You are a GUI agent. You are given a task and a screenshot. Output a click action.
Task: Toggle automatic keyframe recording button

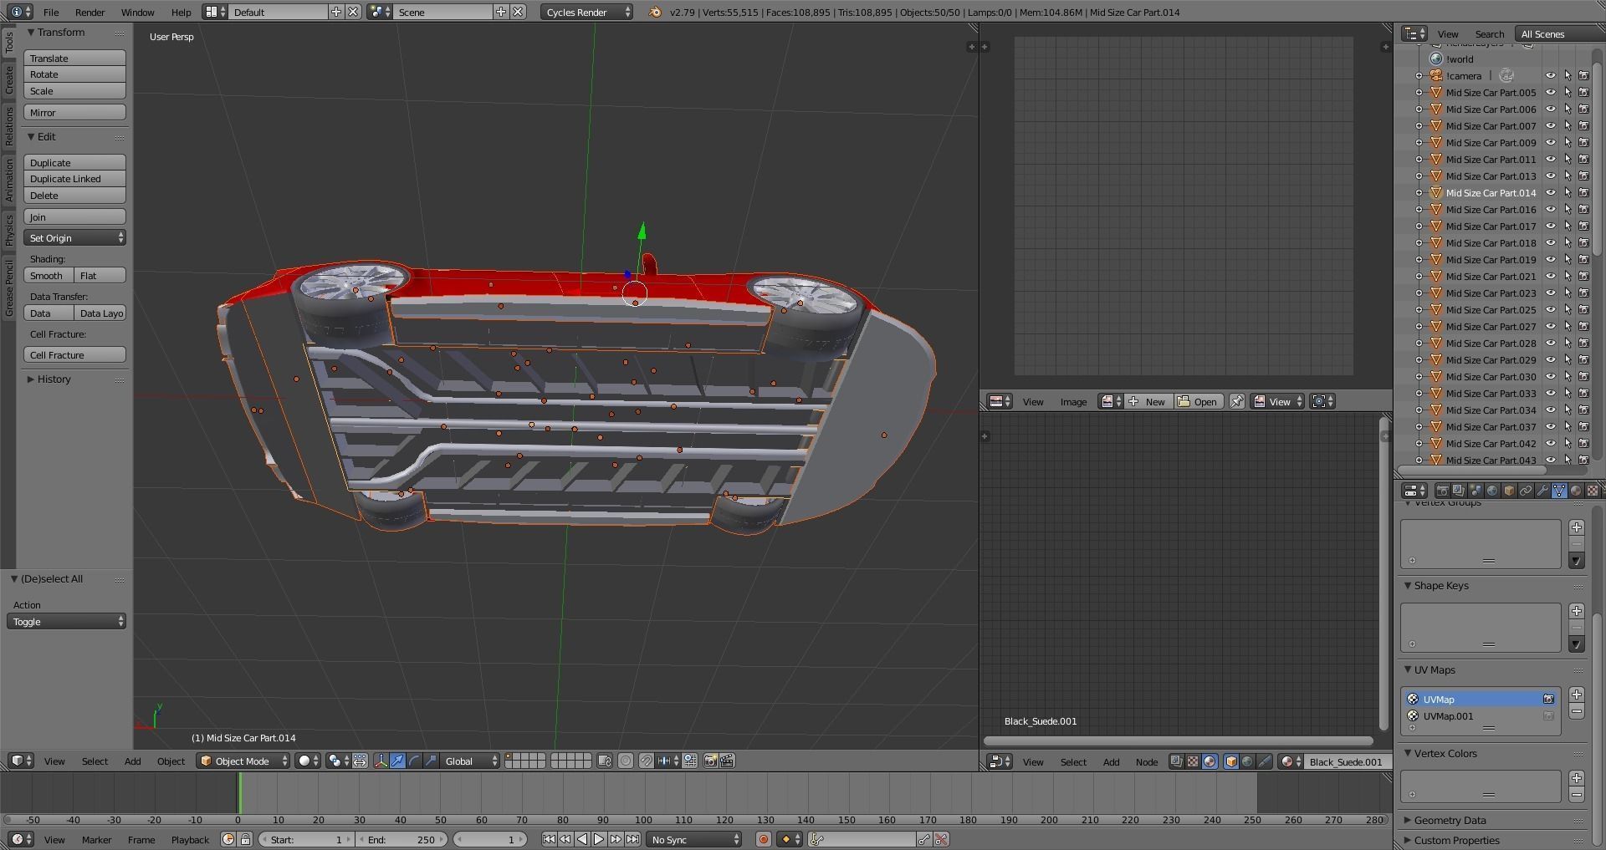point(764,839)
